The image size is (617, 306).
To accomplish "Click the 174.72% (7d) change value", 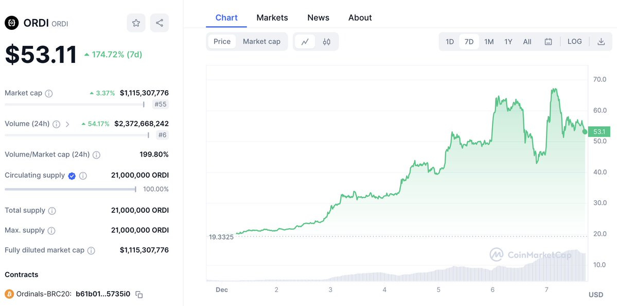I will point(113,55).
